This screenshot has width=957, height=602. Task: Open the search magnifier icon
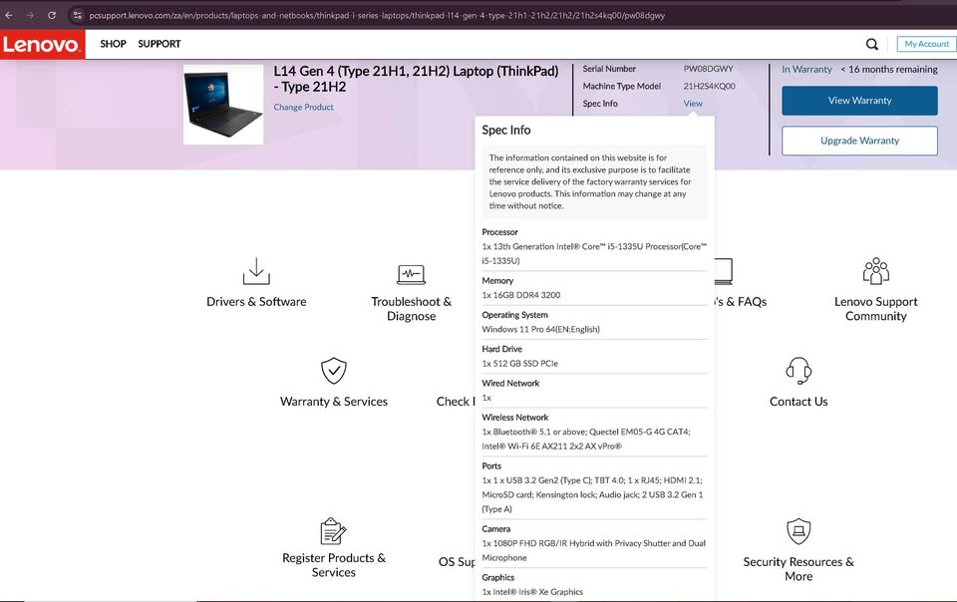click(x=872, y=44)
